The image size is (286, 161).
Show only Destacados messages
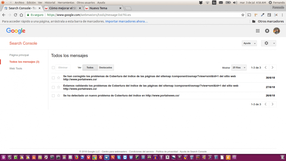click(106, 68)
